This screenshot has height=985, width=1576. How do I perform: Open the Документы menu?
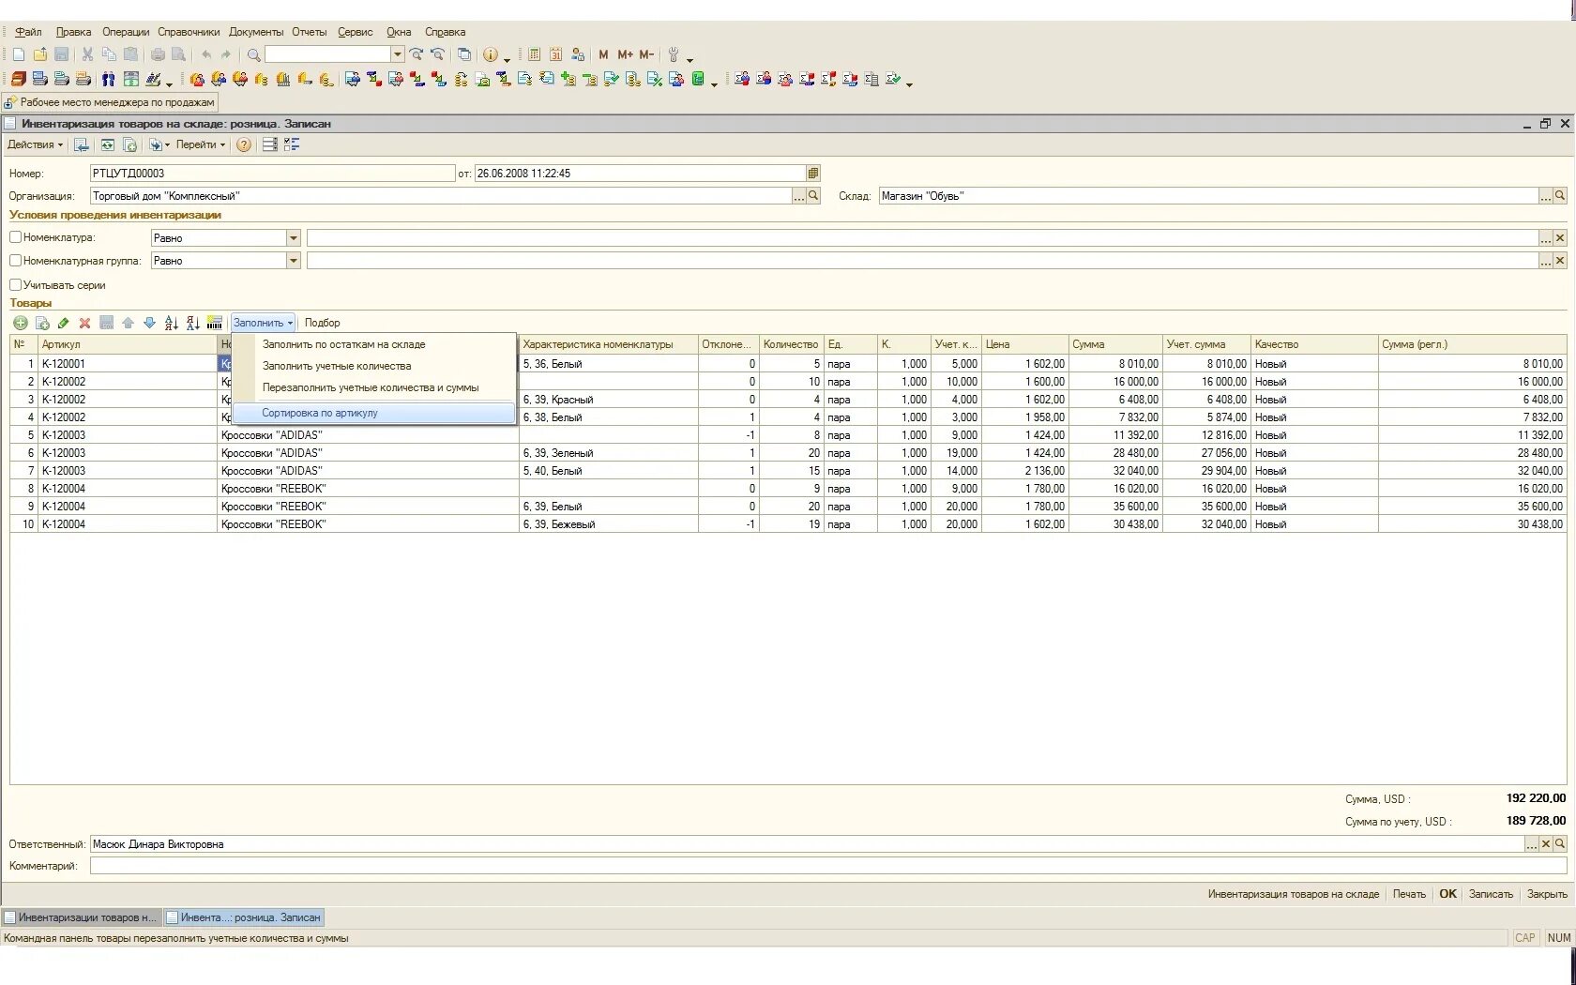[255, 32]
